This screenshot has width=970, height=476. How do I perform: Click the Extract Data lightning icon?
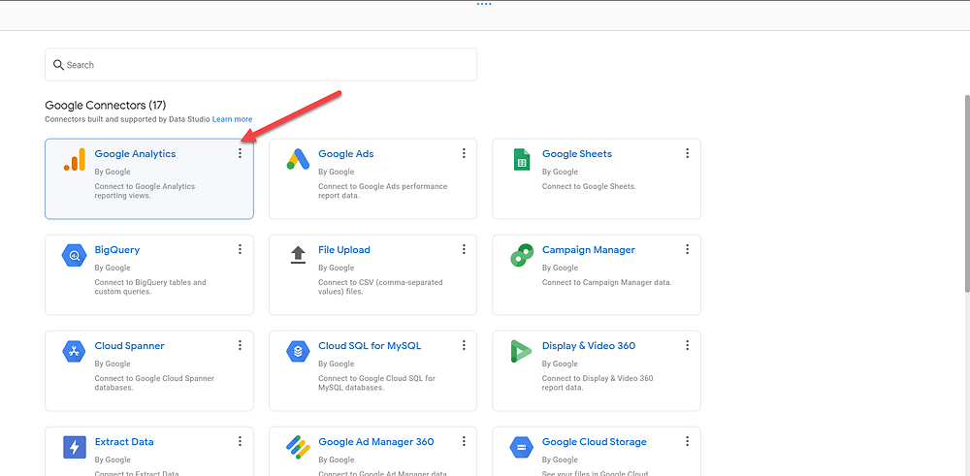click(x=75, y=447)
